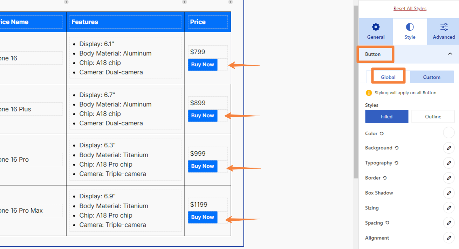Screen dimensions: 459x249
Task: Edit the Alignment setting pencil icon
Action: point(449,238)
